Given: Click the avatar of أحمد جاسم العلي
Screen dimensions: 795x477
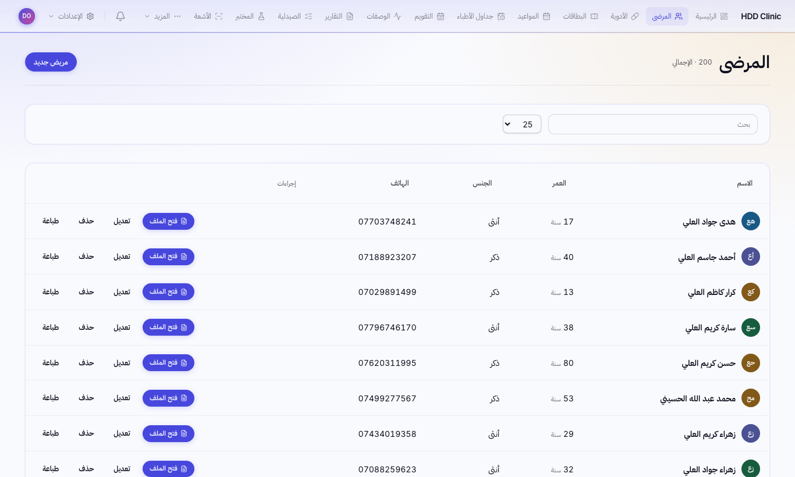Looking at the screenshot, I should 751,257.
